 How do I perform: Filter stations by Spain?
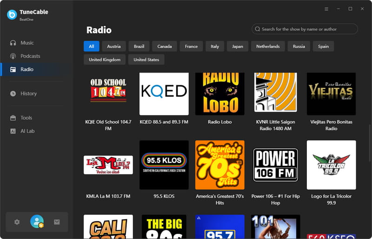tap(323, 46)
